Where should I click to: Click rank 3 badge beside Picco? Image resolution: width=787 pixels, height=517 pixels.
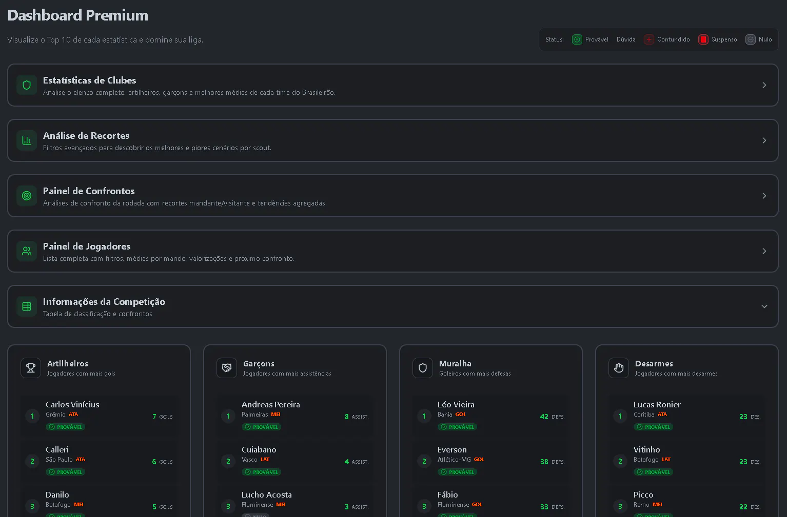coord(620,506)
